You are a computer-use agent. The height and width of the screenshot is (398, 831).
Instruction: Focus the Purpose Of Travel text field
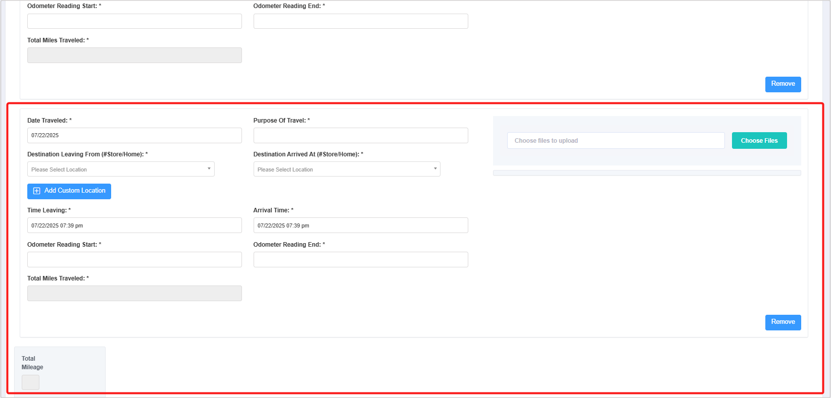click(360, 135)
